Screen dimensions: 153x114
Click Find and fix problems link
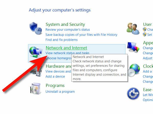(61, 40)
